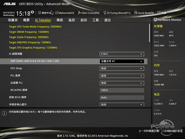185x139 pixels.
Task: Select the XMP DDR3-1600 row label
Action: [35, 61]
